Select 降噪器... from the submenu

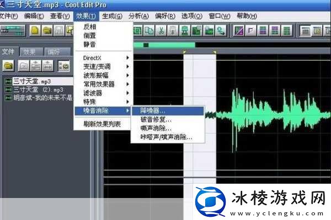pyautogui.click(x=168, y=111)
